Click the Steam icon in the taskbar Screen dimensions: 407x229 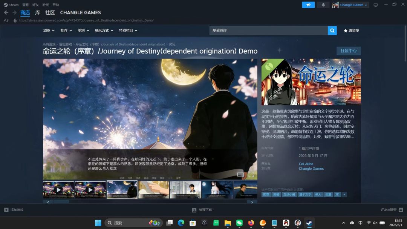coord(309,223)
